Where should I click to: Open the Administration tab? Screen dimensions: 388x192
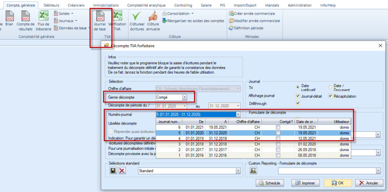tap(300, 5)
